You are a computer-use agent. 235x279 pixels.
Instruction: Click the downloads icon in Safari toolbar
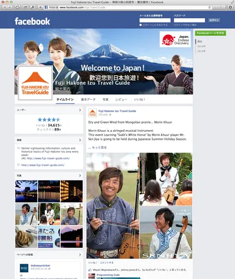tap(231, 7)
